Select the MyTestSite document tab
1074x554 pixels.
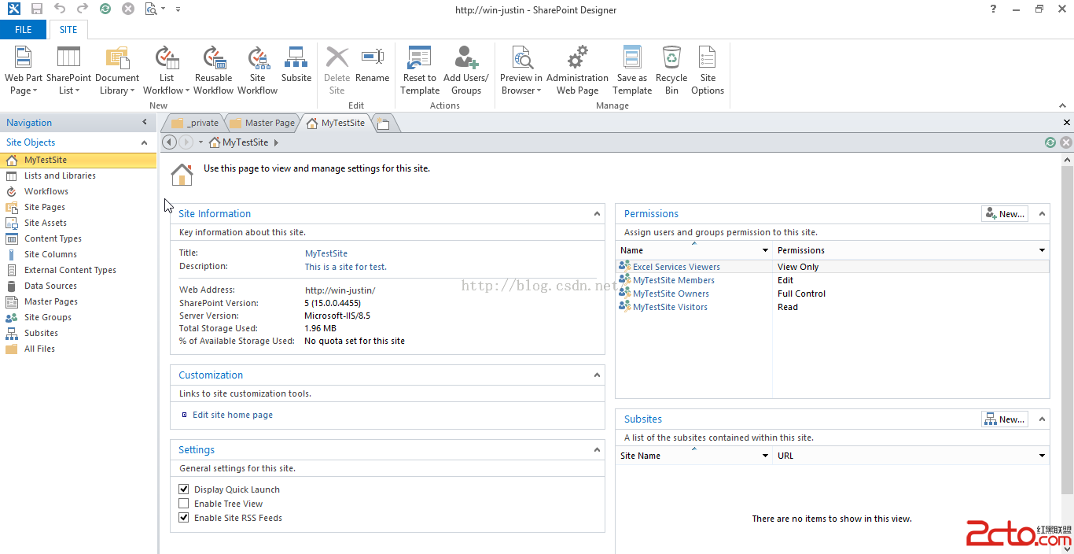337,123
